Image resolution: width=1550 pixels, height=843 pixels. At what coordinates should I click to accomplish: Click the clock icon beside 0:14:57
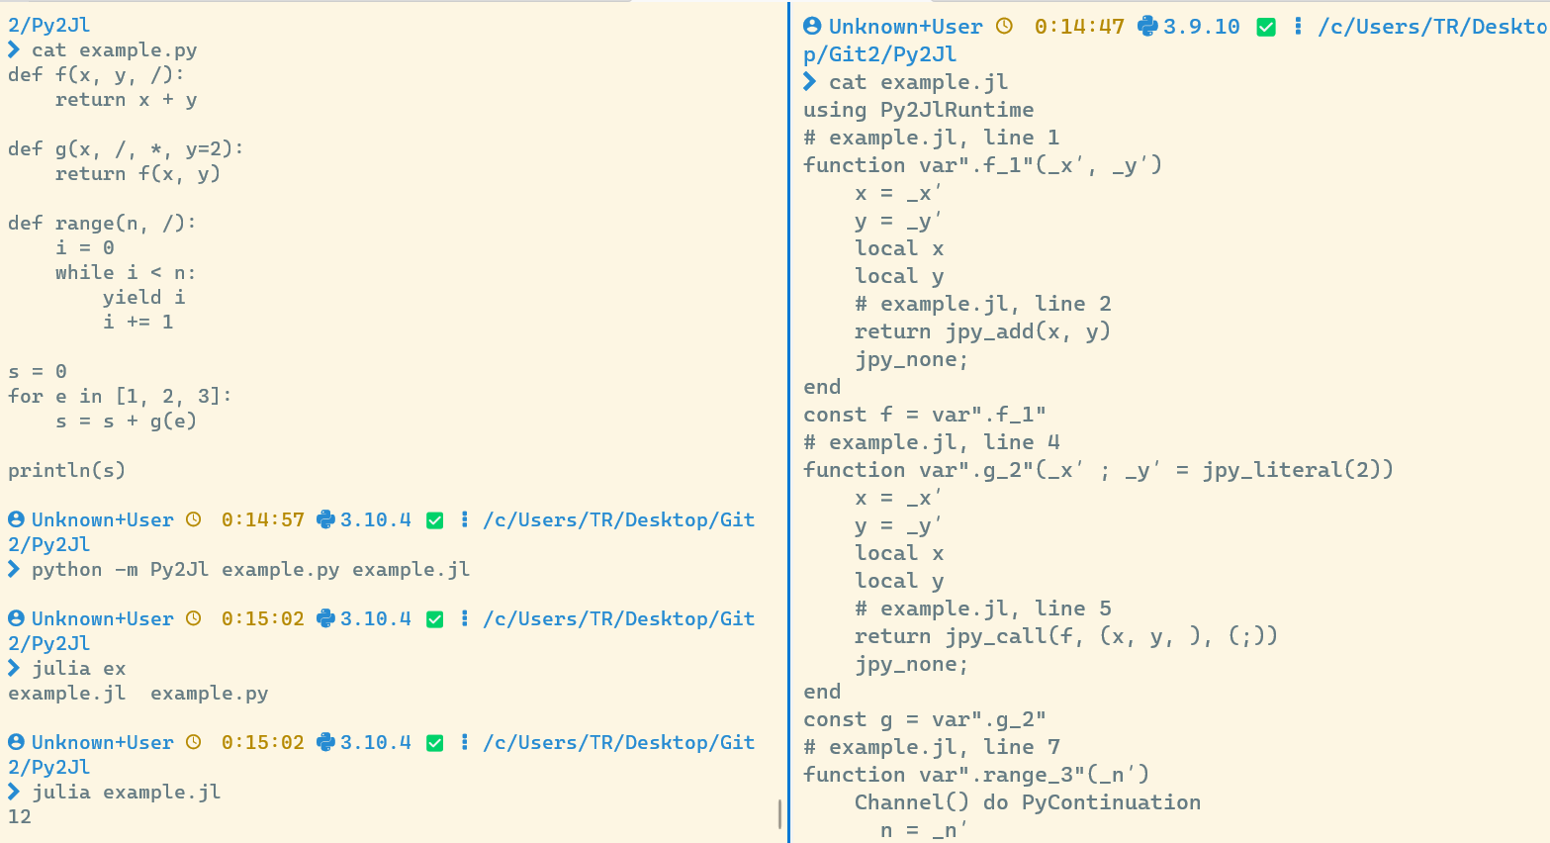[x=194, y=519]
